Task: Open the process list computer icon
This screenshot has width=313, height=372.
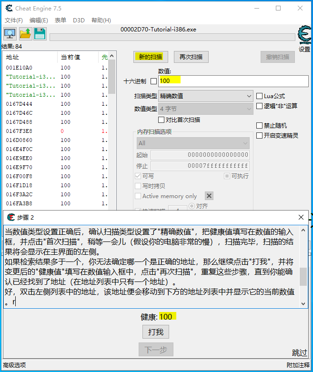Action: tap(10, 34)
